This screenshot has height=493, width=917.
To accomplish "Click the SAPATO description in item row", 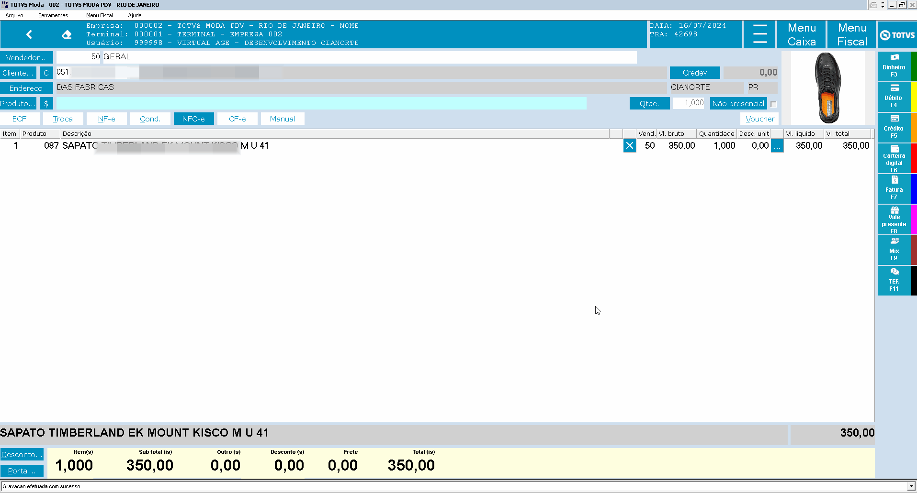I will pos(165,146).
